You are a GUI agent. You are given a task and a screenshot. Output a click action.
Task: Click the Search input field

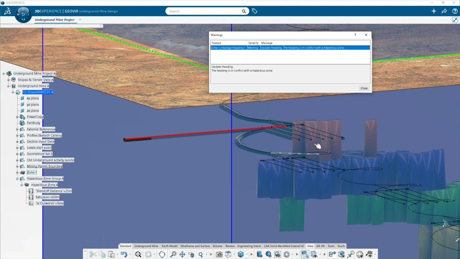click(204, 11)
